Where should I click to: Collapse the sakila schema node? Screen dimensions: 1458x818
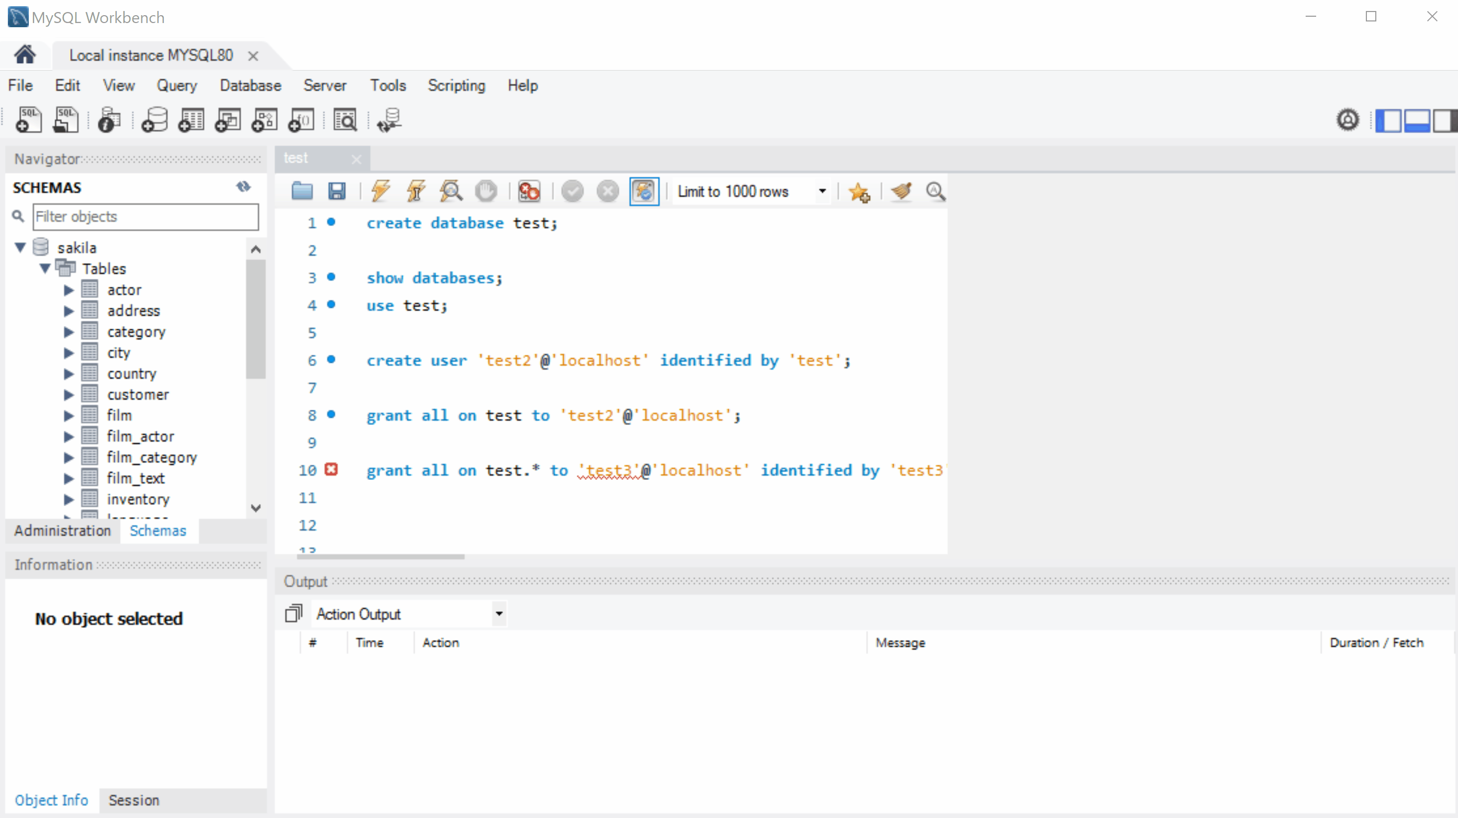(20, 247)
